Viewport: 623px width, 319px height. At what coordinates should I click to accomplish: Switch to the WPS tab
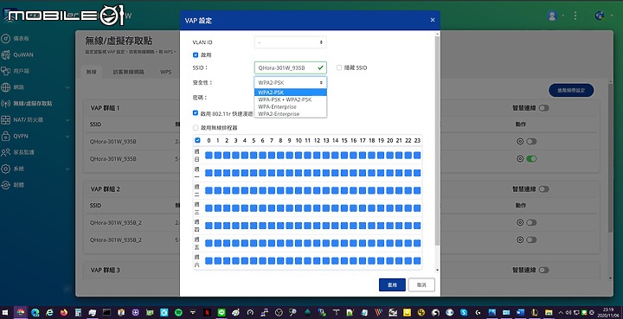[165, 73]
